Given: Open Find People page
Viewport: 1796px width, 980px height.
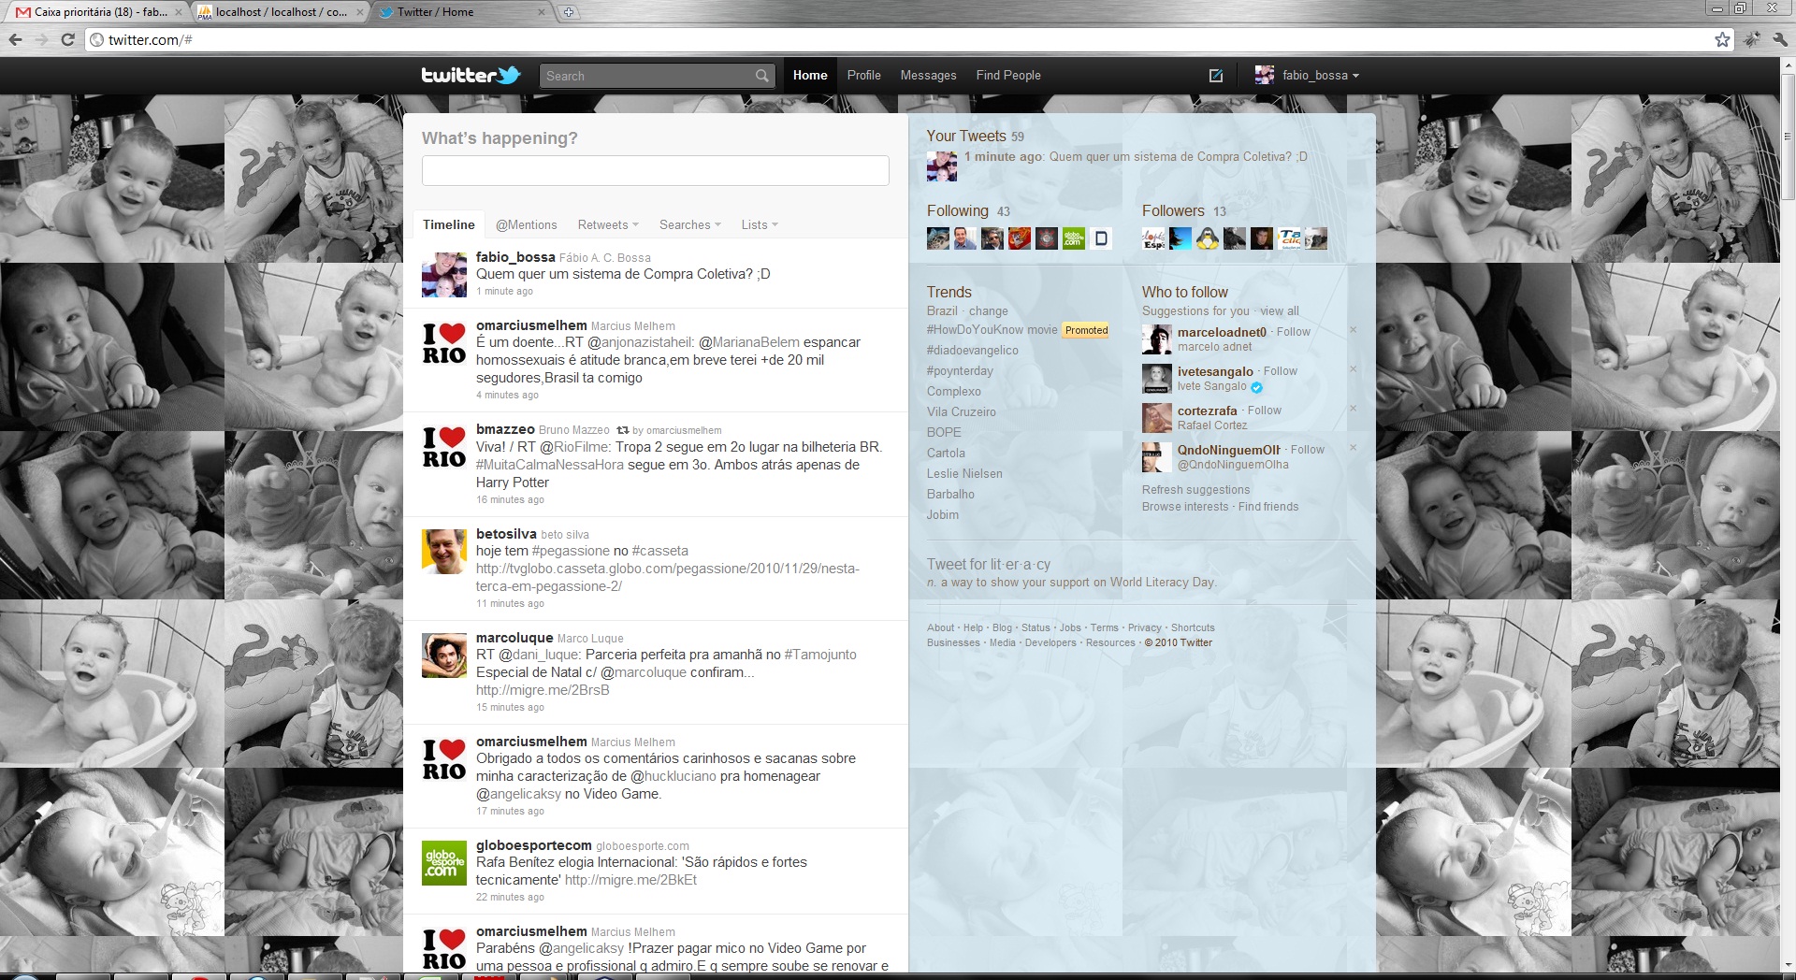Looking at the screenshot, I should [x=1008, y=76].
